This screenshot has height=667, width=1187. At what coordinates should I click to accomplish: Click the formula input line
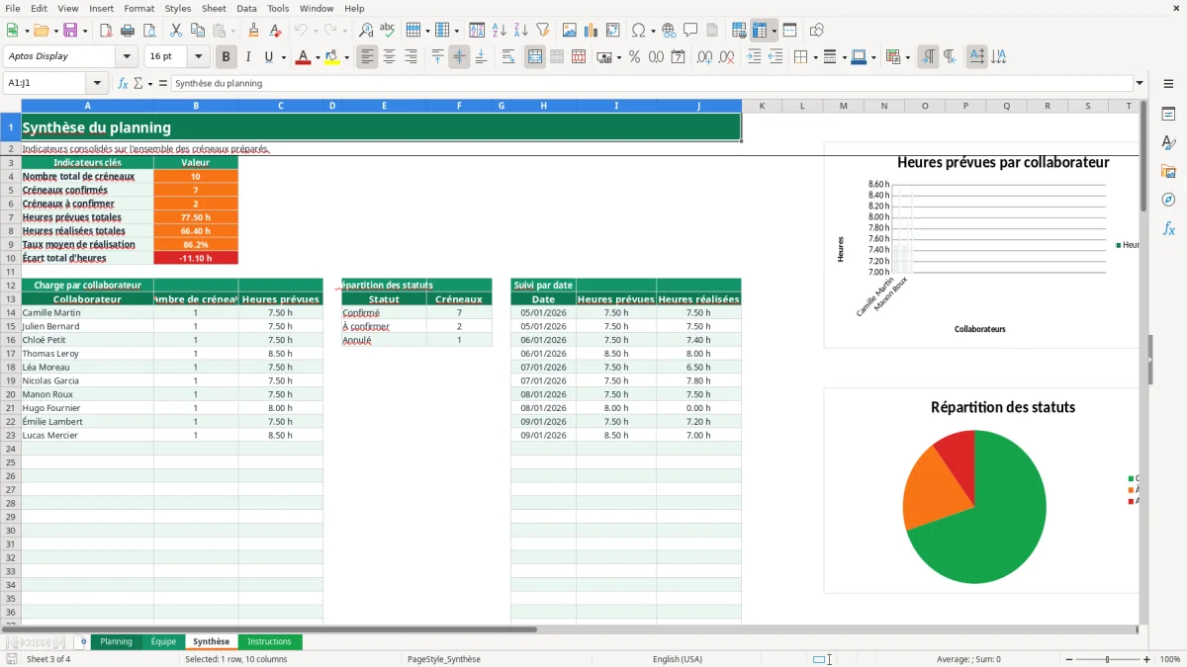click(652, 84)
